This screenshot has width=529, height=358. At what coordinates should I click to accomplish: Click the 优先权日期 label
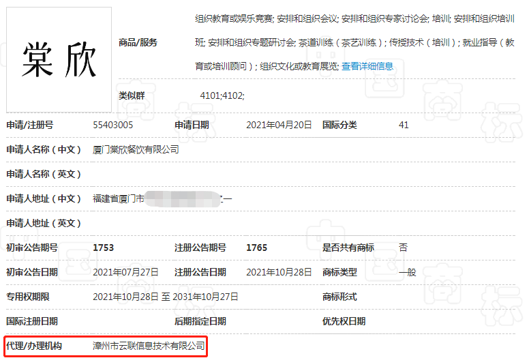[344, 321]
